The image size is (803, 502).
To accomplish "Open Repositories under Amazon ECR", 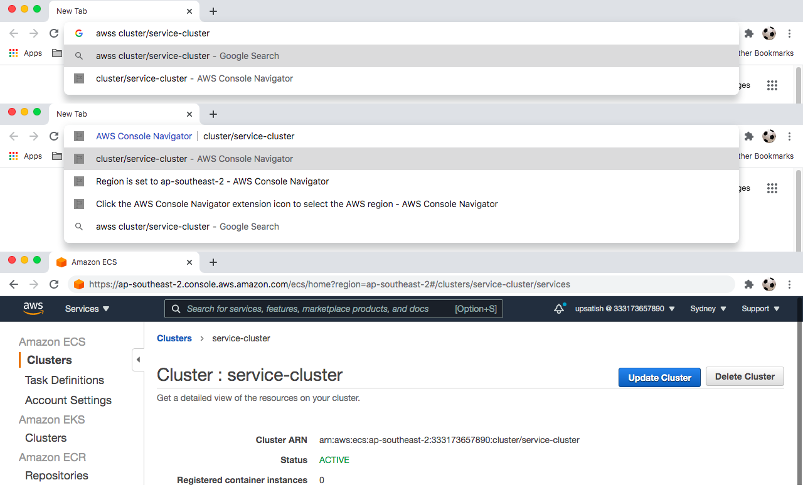I will point(56,476).
